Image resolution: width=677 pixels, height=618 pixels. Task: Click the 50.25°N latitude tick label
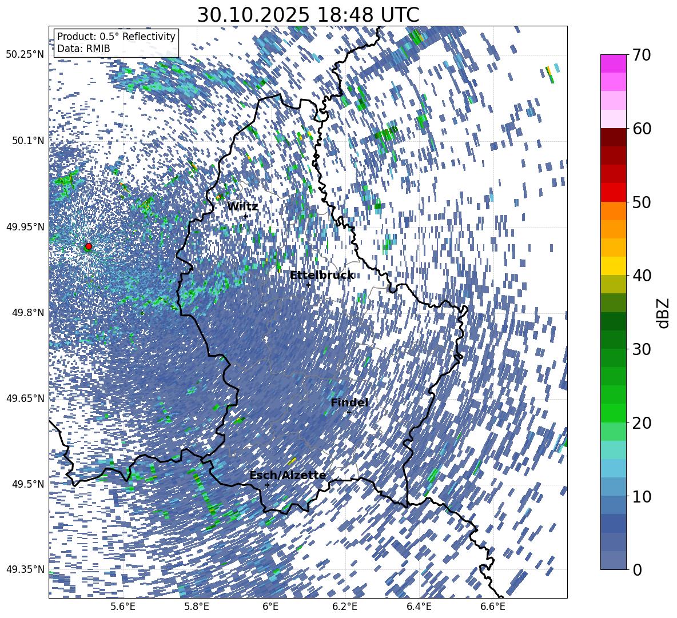25,55
